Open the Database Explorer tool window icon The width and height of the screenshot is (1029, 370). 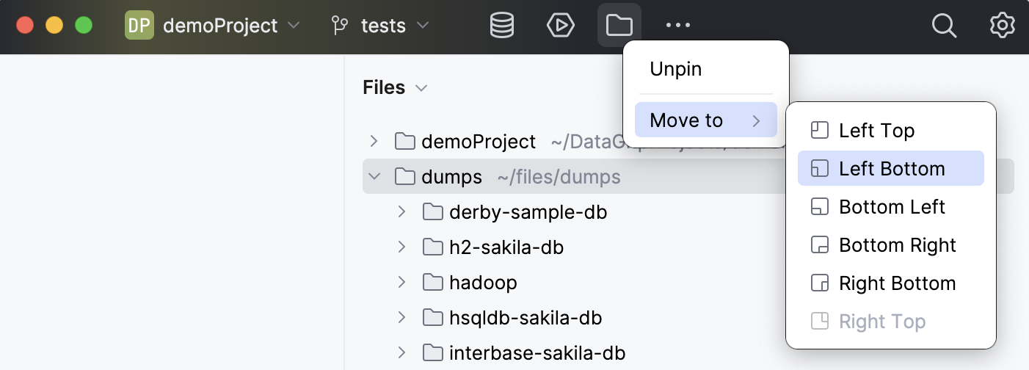tap(502, 26)
